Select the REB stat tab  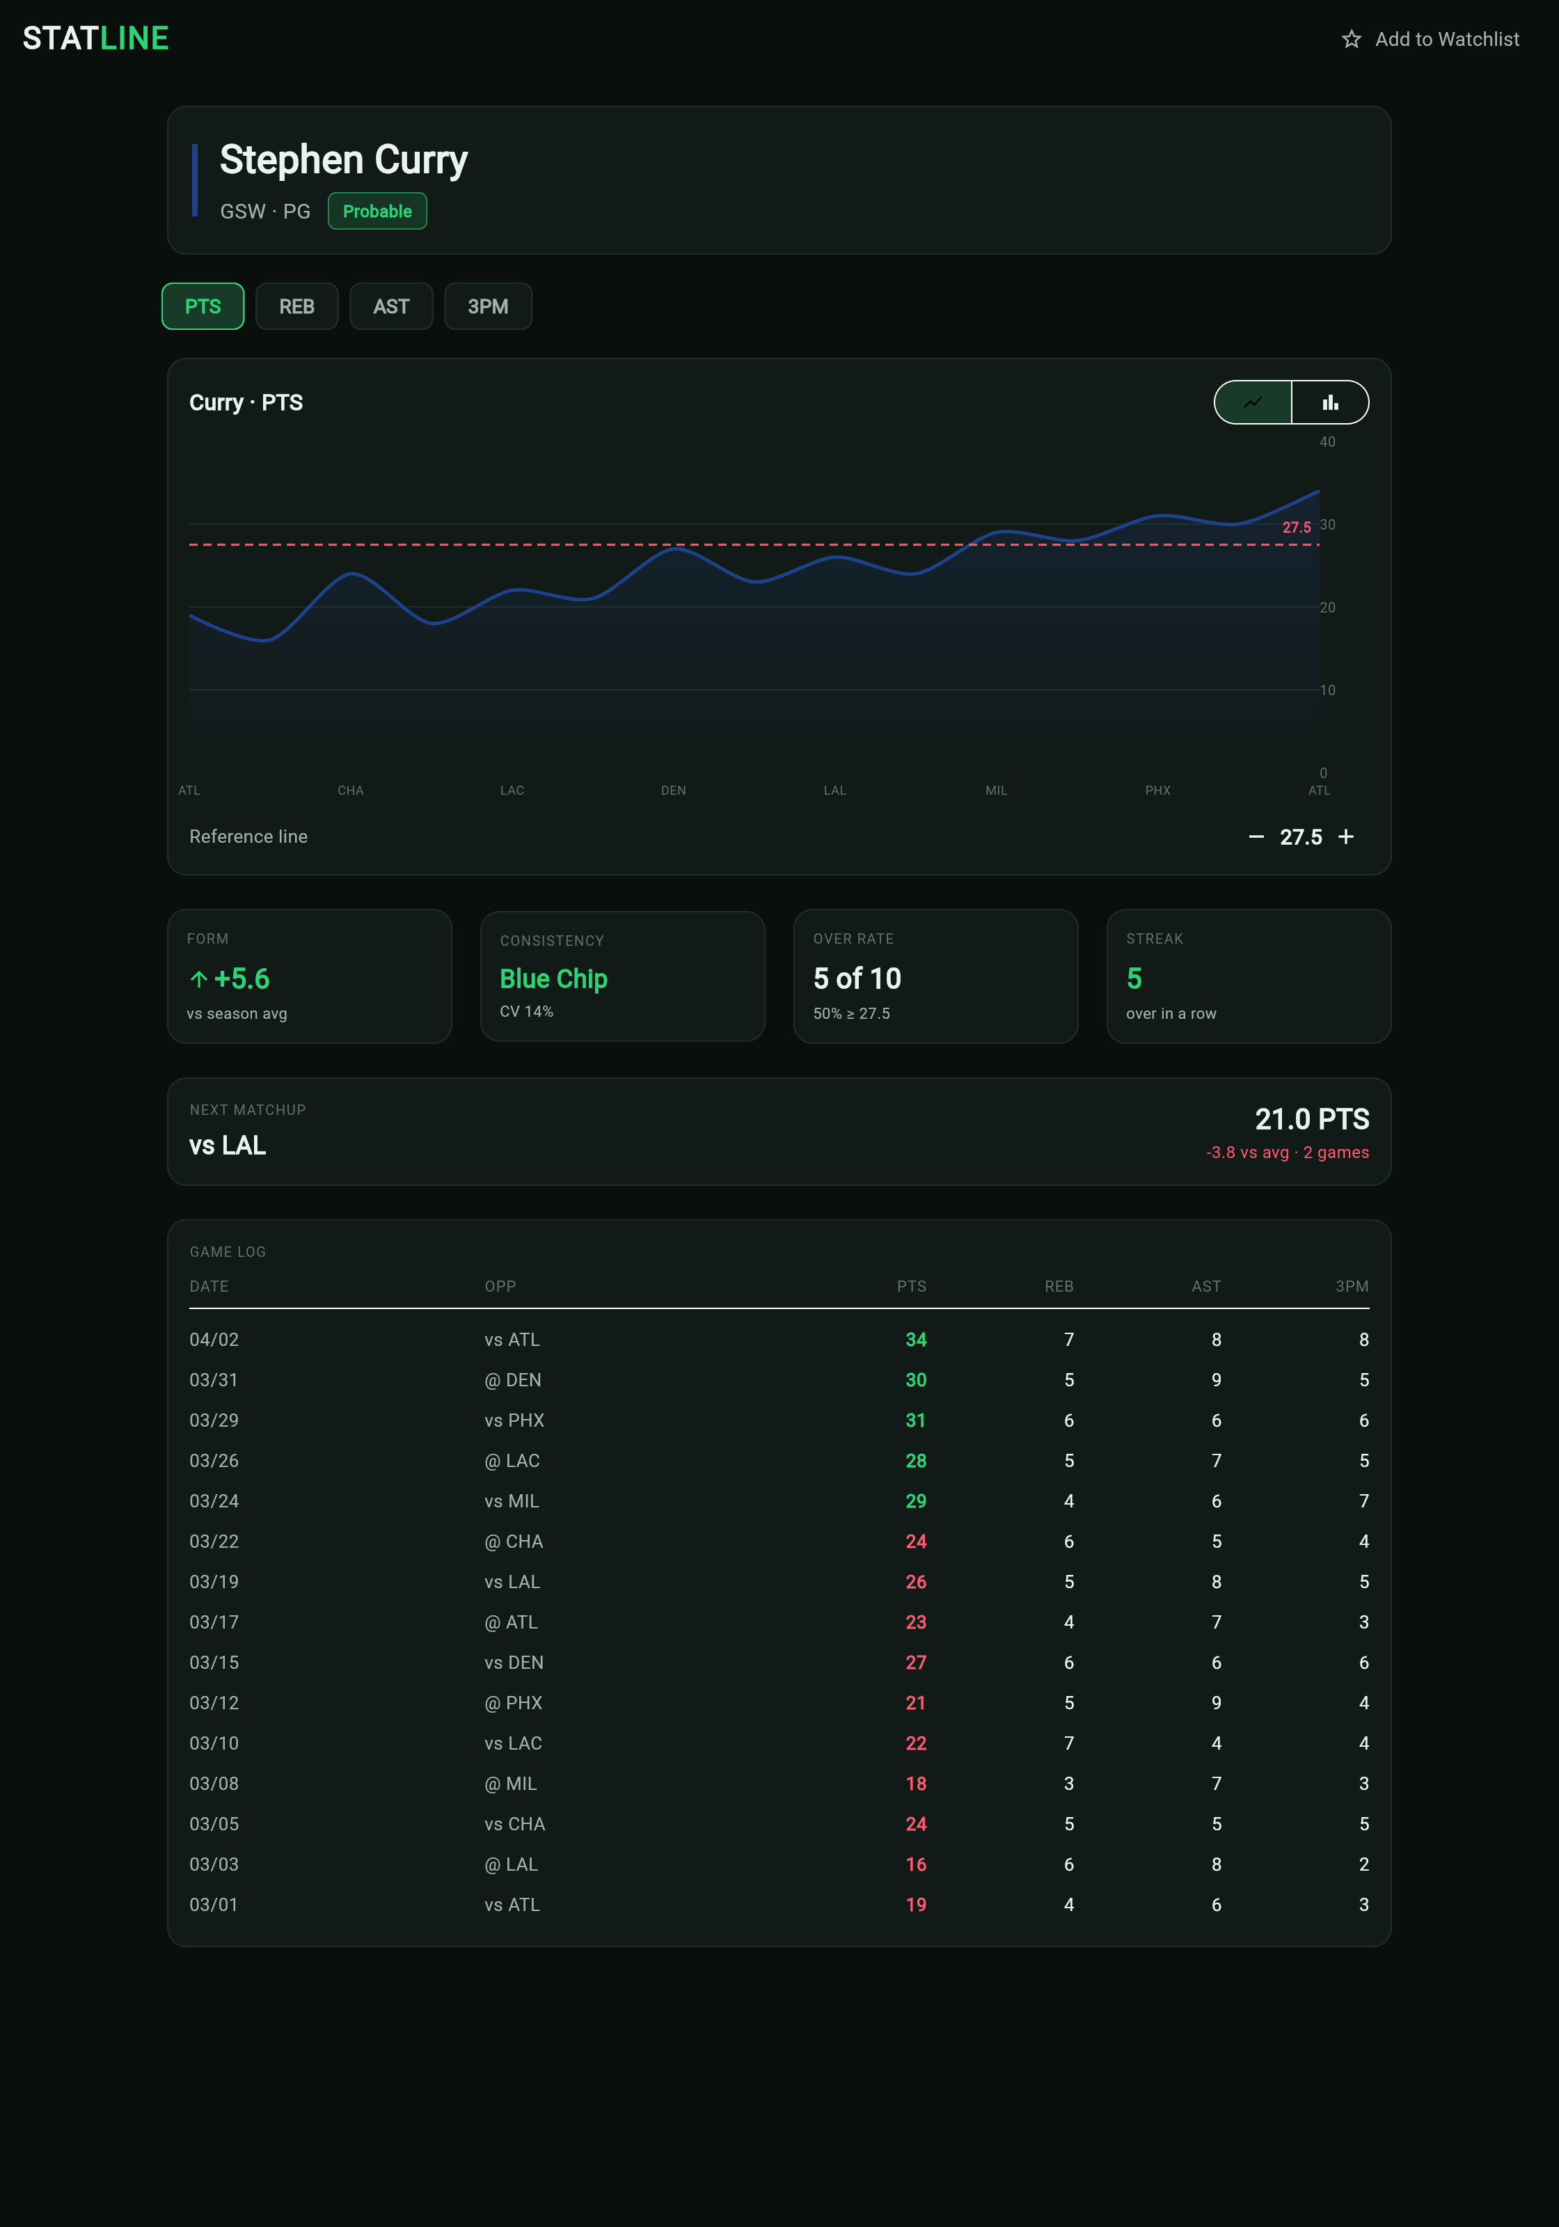(x=297, y=306)
